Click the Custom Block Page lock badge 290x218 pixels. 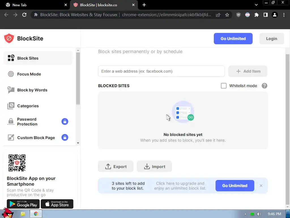pos(65,138)
